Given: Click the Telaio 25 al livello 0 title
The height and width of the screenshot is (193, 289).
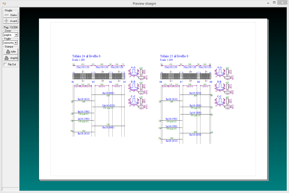Looking at the screenshot, I should click(x=174, y=56).
